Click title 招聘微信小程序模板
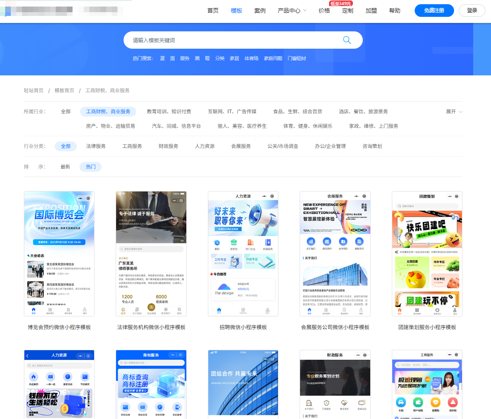Viewport: 491px width, 419px height. (243, 327)
